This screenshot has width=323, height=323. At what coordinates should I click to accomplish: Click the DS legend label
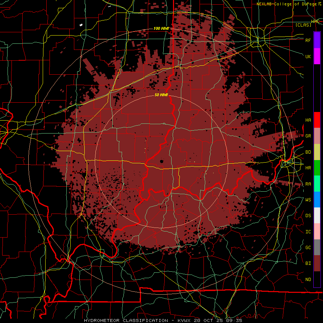tap(308, 216)
